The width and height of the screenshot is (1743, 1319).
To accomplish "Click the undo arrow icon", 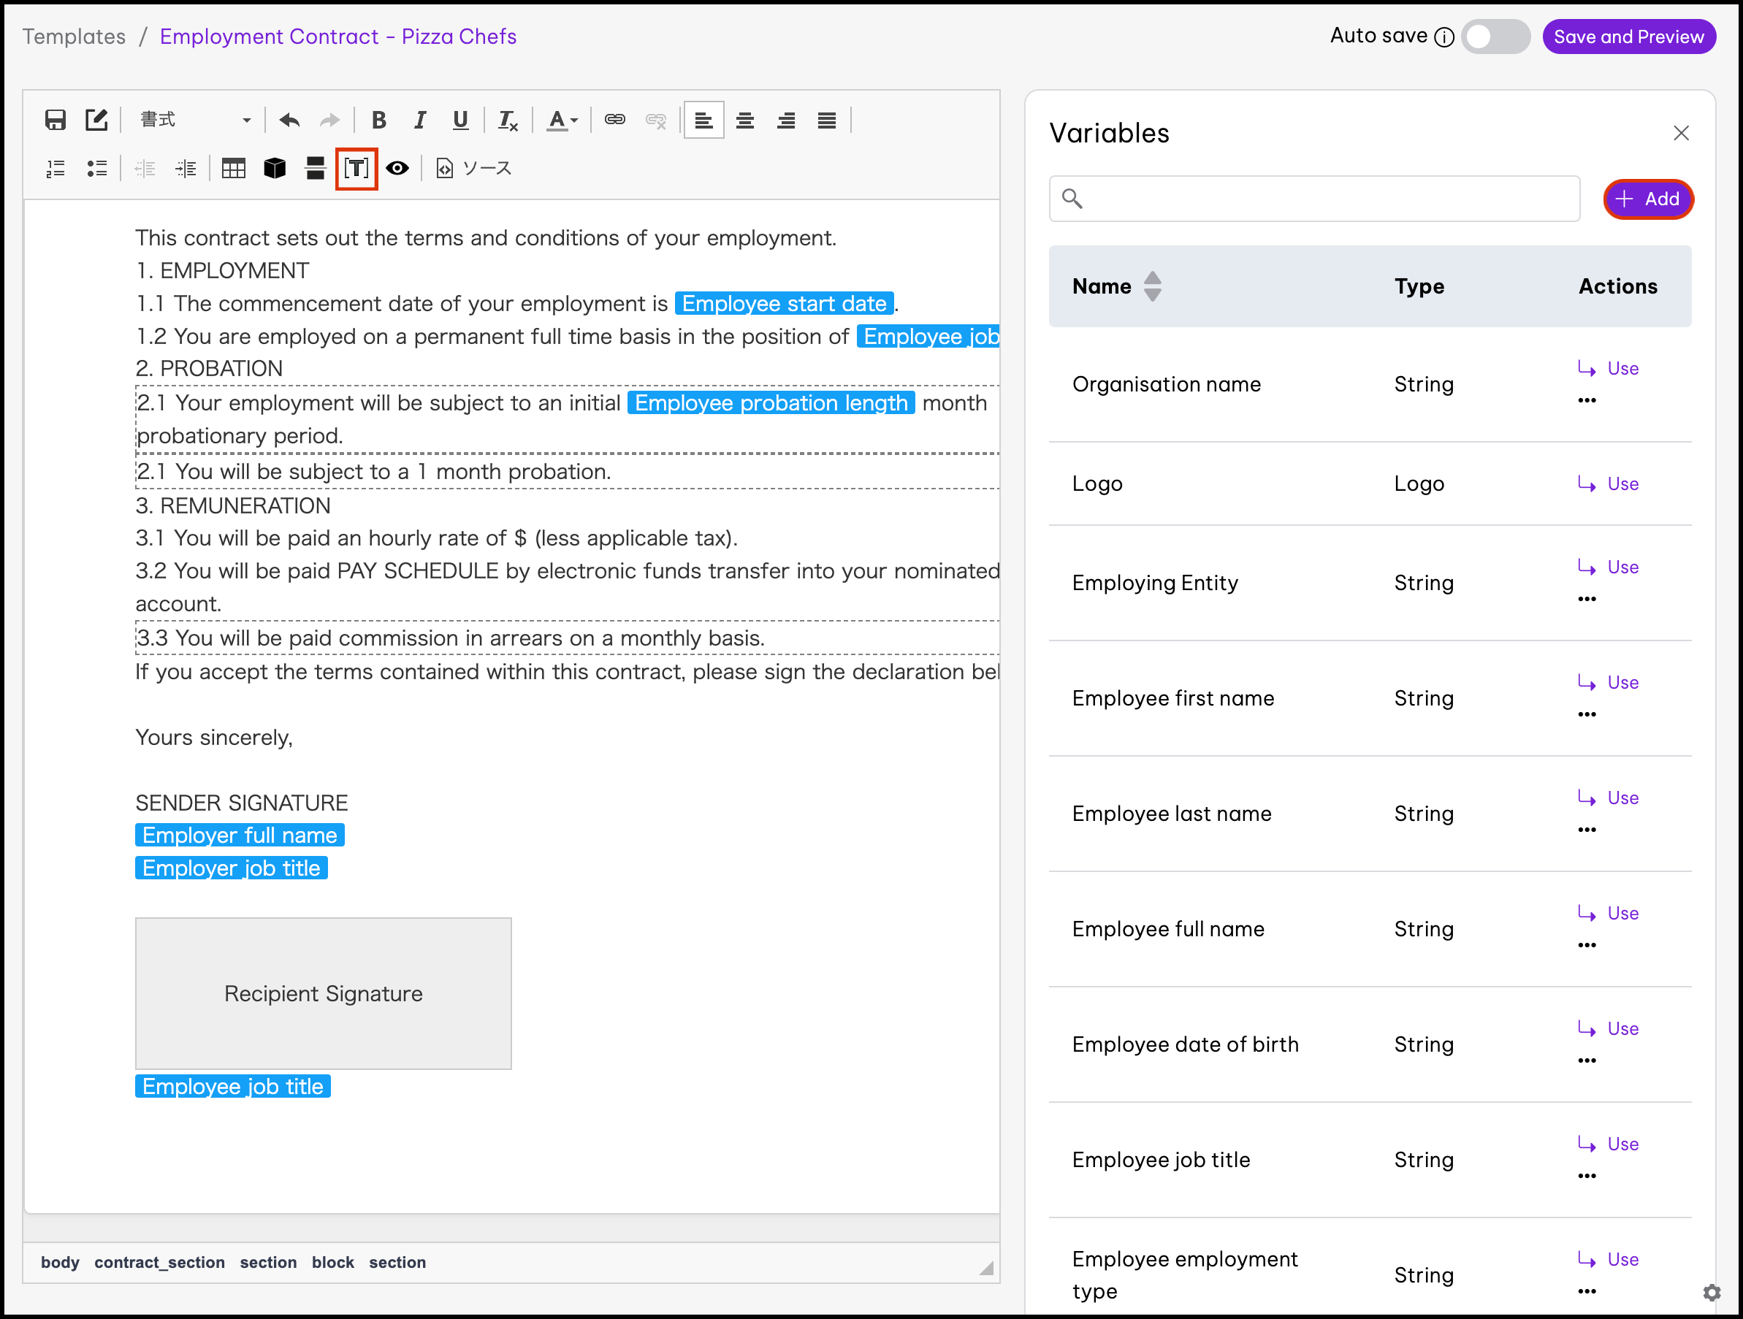I will point(289,120).
